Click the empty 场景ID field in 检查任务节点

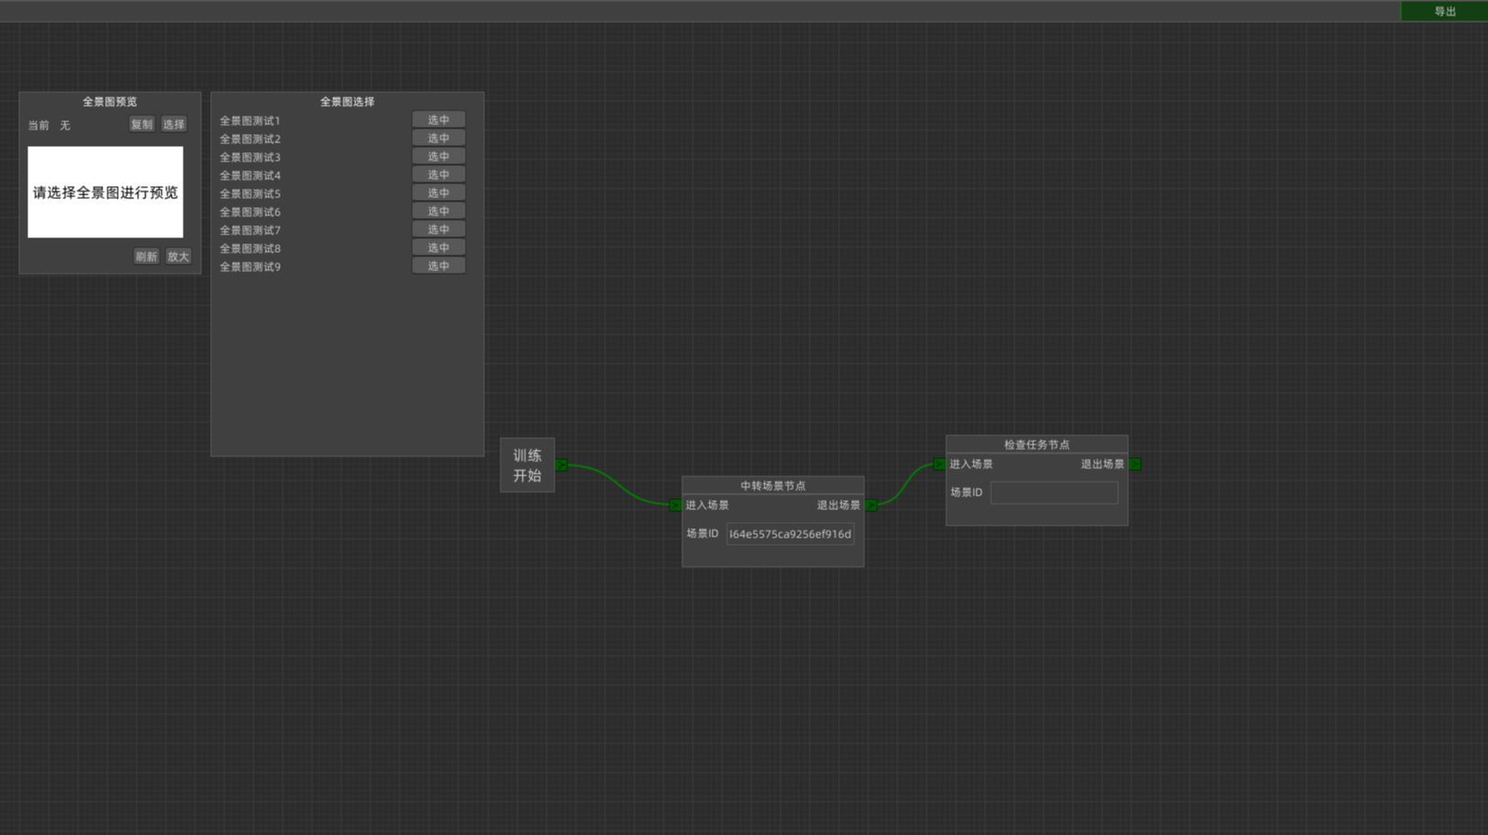tap(1054, 493)
